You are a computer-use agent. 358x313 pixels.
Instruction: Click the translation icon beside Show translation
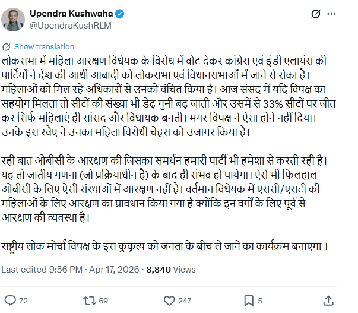tap(7, 46)
